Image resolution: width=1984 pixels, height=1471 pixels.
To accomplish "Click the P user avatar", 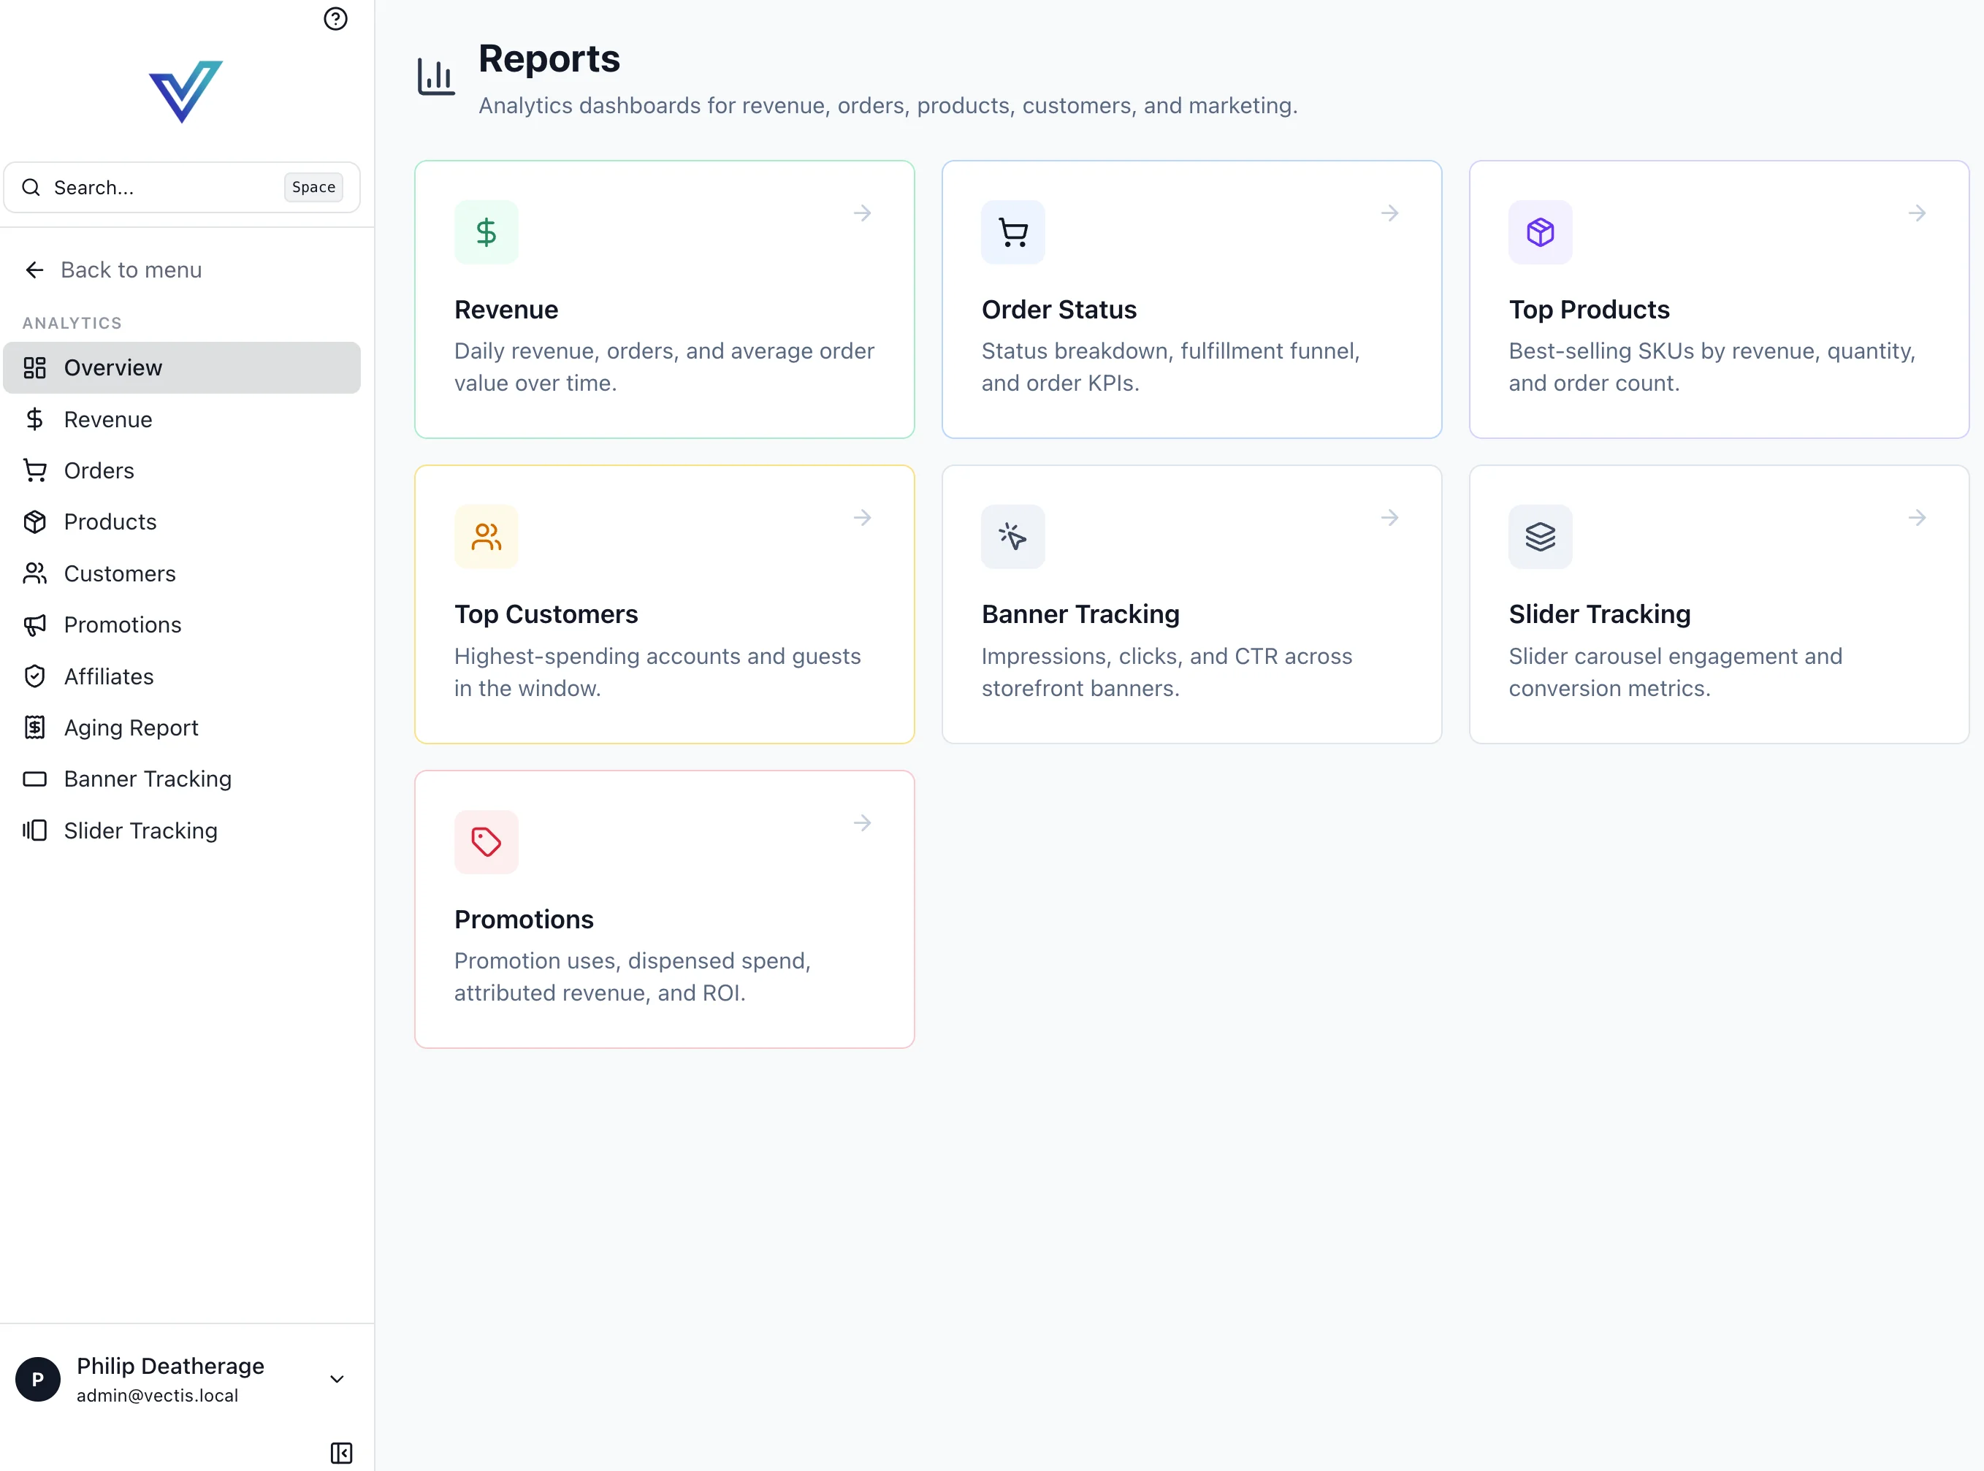I will tap(37, 1379).
